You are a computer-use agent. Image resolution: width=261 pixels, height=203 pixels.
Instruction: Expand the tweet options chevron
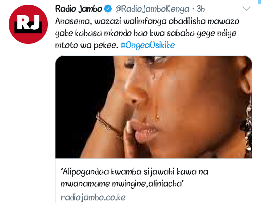pyautogui.click(x=246, y=8)
